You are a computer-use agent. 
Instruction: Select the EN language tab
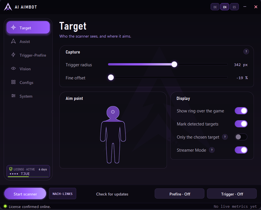point(225,7)
